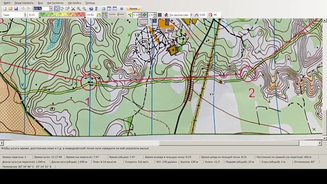Click the 'Номер перегона: 1' status entry
This screenshot has height=184, width=327.
(14, 157)
